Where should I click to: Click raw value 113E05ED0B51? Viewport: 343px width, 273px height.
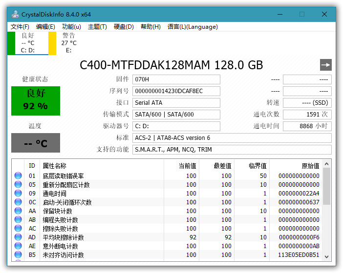click(299, 254)
